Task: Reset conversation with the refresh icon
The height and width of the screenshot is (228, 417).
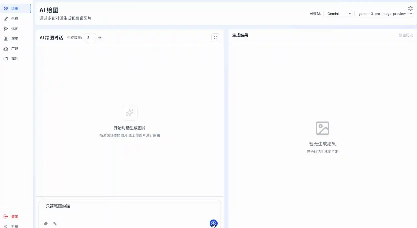Action: pyautogui.click(x=216, y=38)
